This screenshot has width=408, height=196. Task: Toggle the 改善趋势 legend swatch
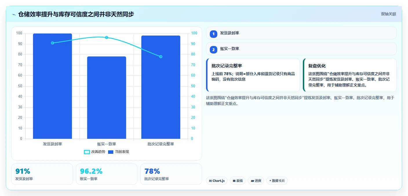pyautogui.click(x=87, y=152)
